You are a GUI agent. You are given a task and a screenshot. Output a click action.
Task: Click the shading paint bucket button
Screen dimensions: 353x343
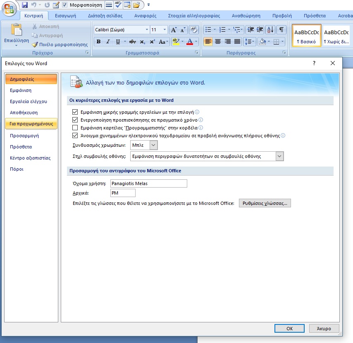click(262, 42)
